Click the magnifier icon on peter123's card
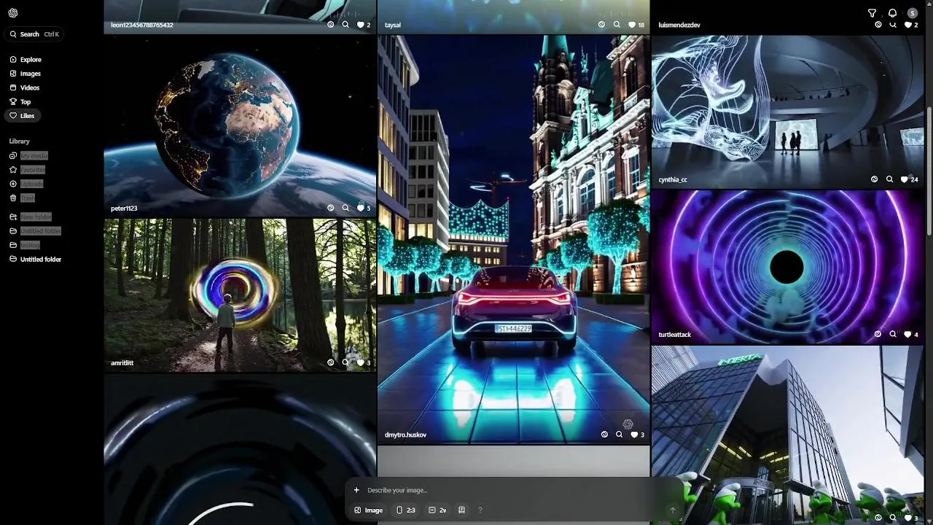The image size is (933, 525). point(346,208)
